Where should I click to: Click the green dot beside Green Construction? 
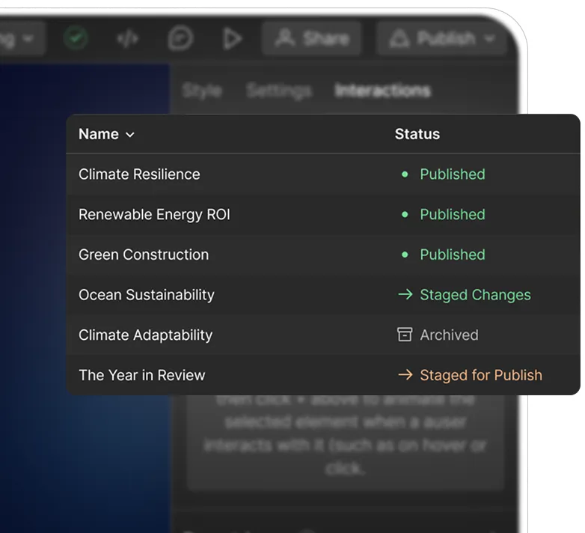pos(405,255)
